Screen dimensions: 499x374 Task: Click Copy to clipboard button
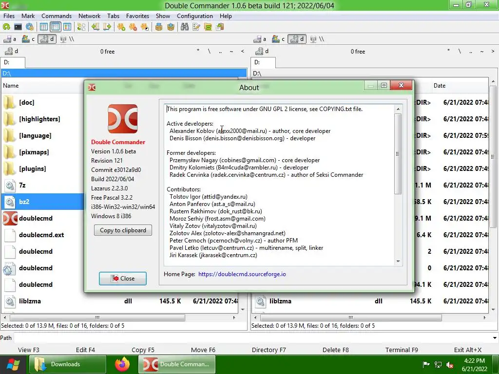123,230
